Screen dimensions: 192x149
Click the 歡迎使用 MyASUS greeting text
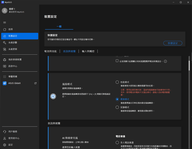[x=16, y=12]
